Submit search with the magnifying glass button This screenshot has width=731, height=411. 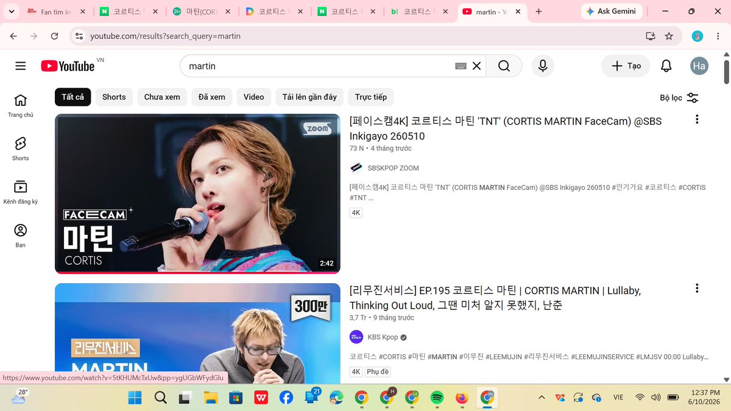504,66
